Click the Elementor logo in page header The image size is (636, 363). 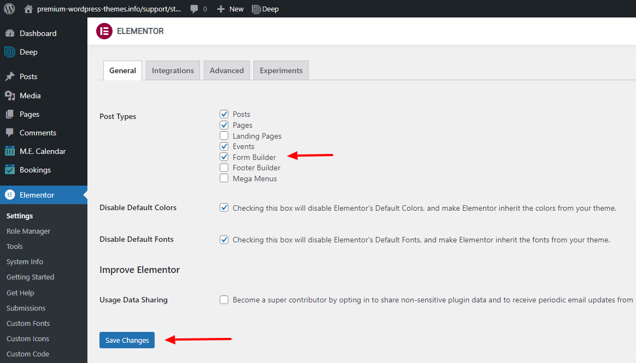pyautogui.click(x=104, y=31)
